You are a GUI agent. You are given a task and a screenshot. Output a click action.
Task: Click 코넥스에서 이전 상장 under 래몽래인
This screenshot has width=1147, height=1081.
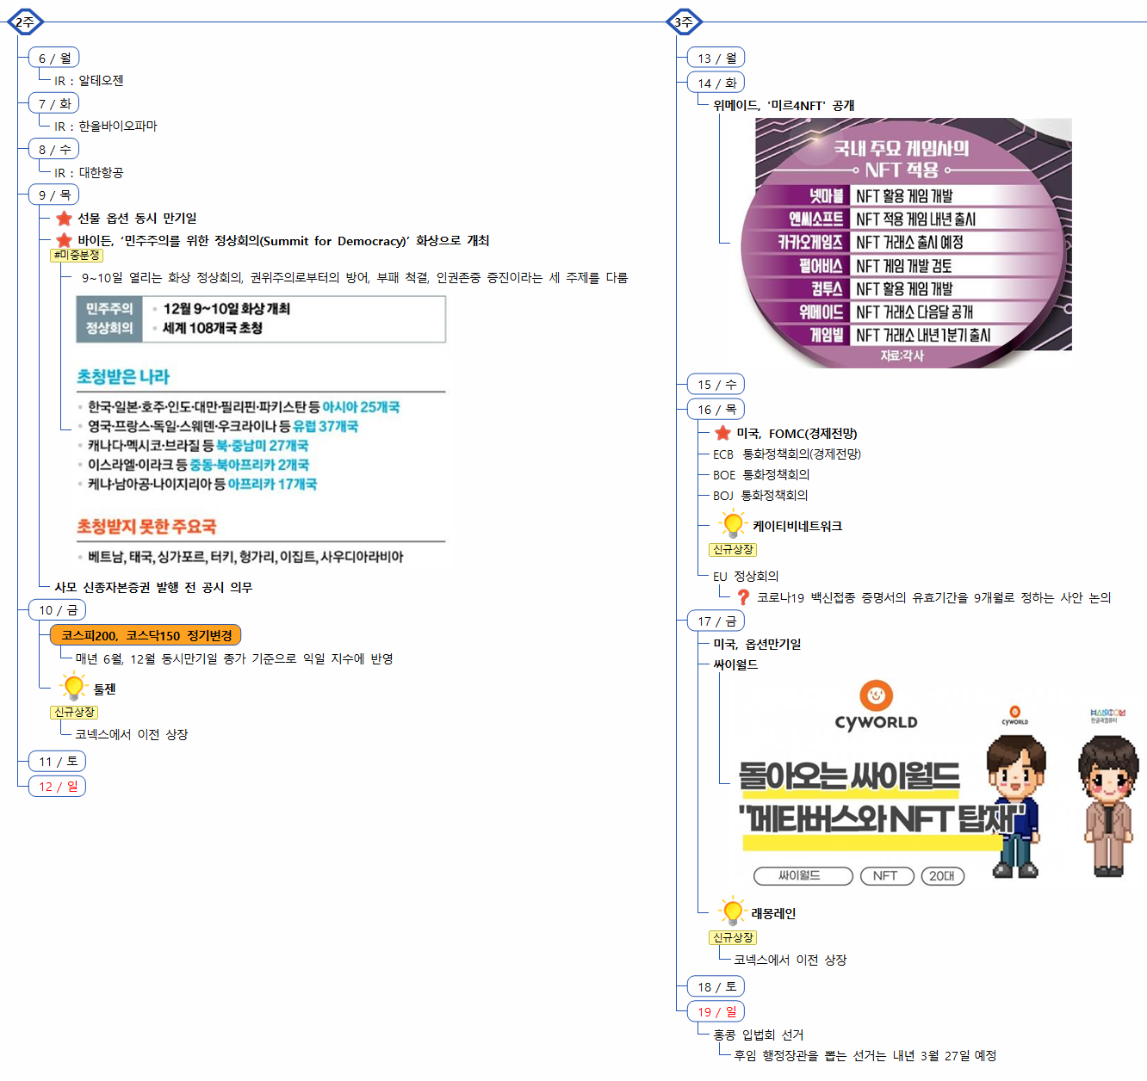(790, 960)
